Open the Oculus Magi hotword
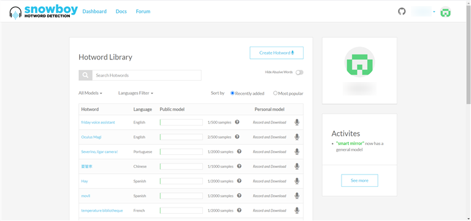The width and height of the screenshot is (471, 221). (91, 137)
